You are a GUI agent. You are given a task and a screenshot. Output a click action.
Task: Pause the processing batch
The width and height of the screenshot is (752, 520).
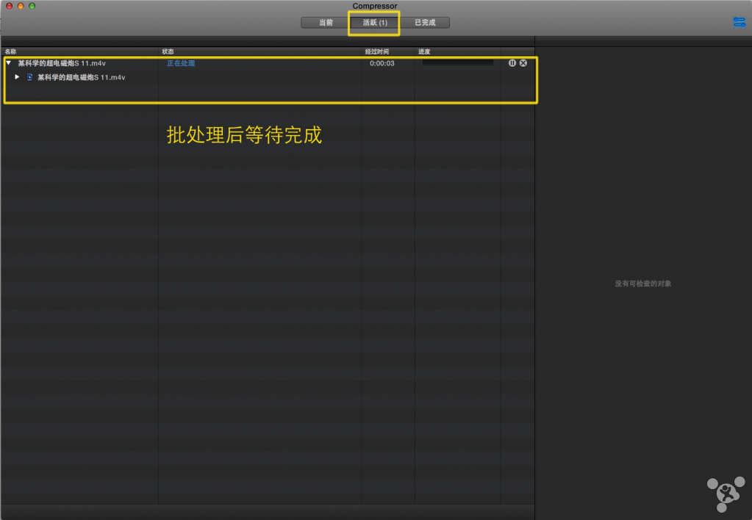(512, 63)
